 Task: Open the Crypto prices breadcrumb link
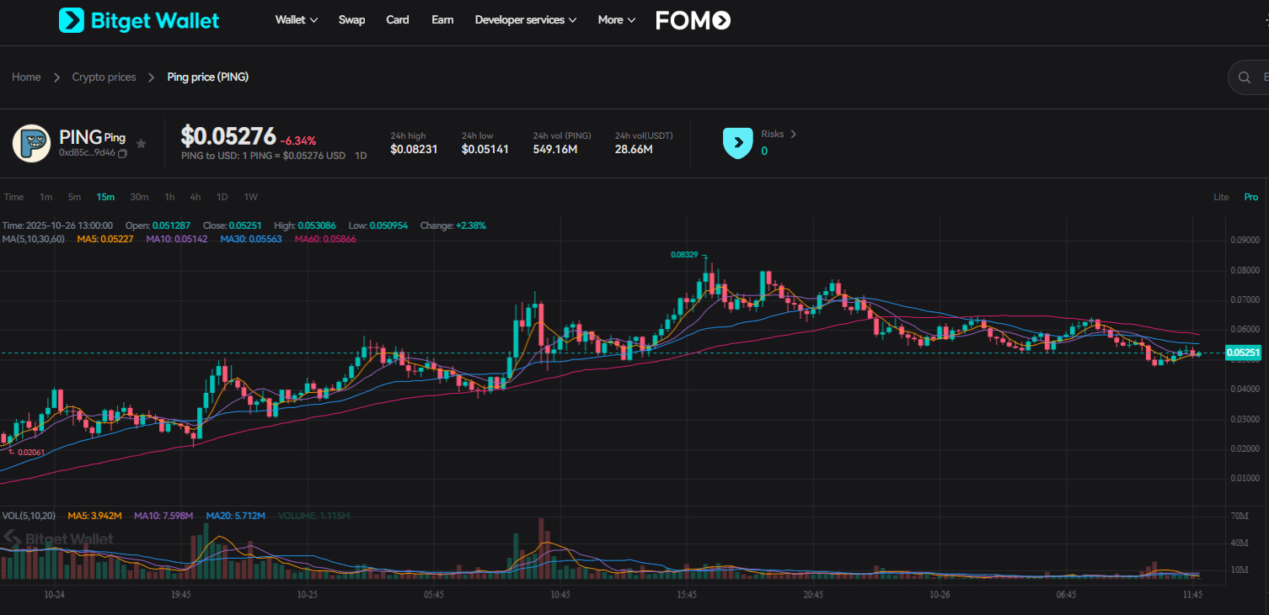pyautogui.click(x=104, y=77)
